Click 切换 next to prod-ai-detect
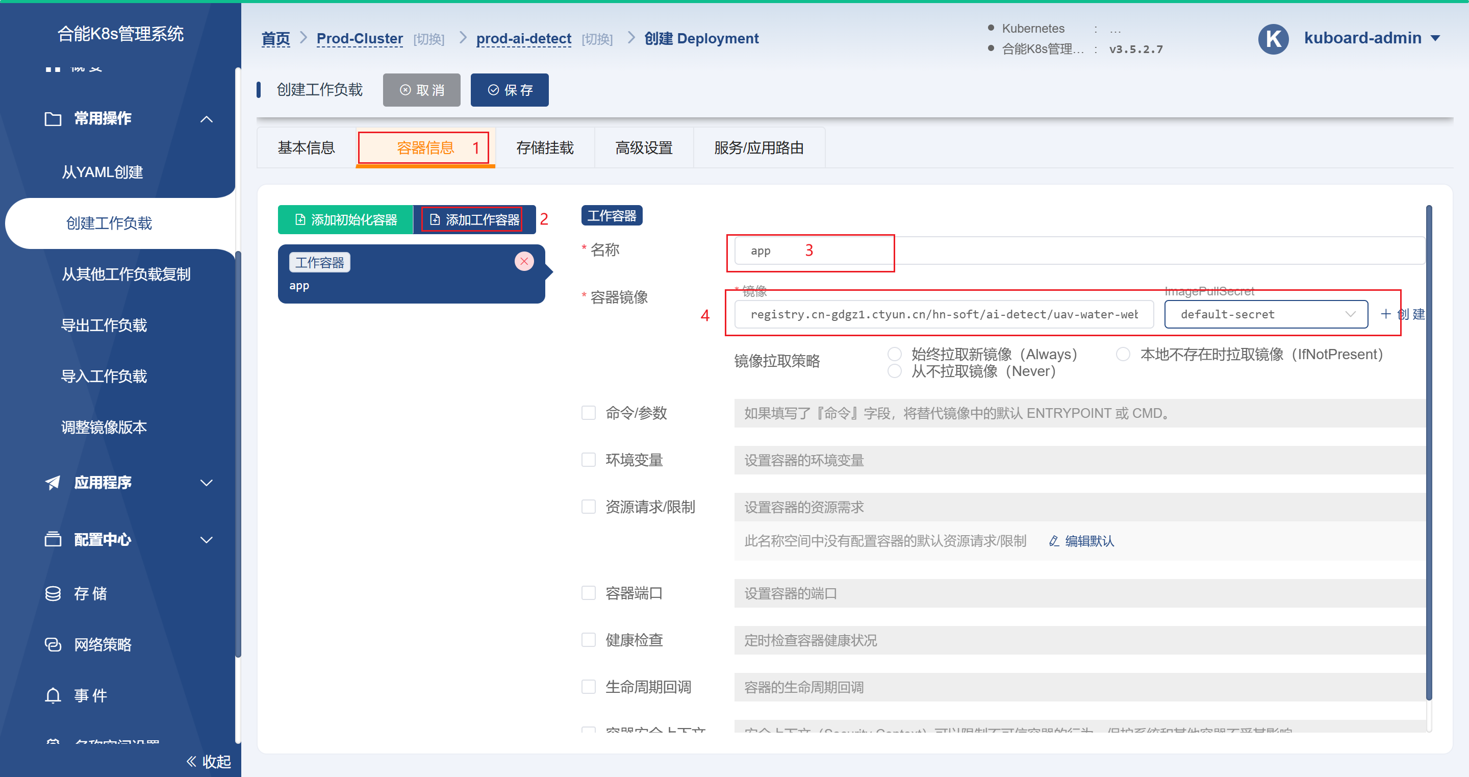Image resolution: width=1469 pixels, height=777 pixels. click(597, 39)
